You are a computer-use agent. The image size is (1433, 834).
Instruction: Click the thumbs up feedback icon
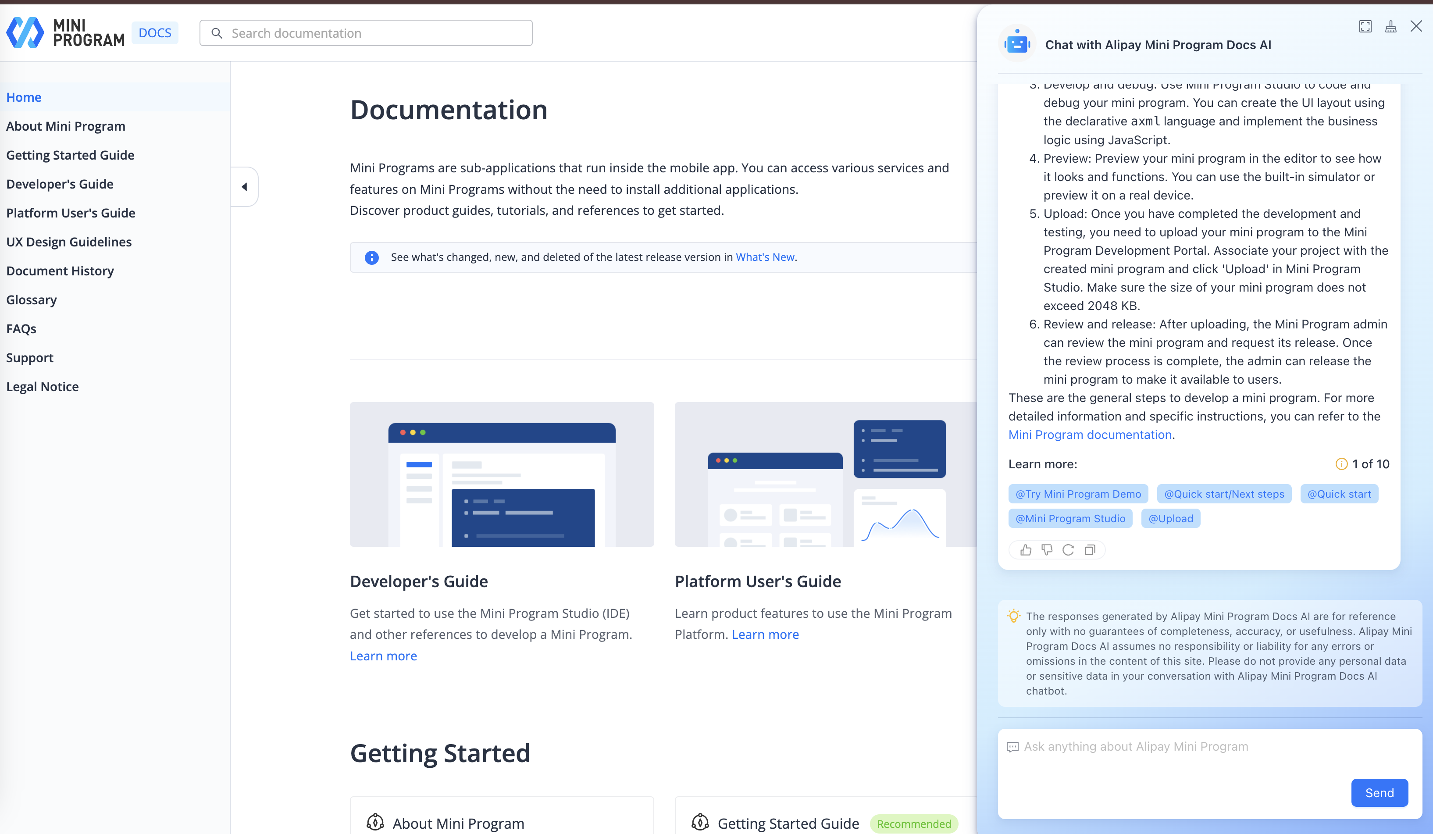pyautogui.click(x=1025, y=550)
